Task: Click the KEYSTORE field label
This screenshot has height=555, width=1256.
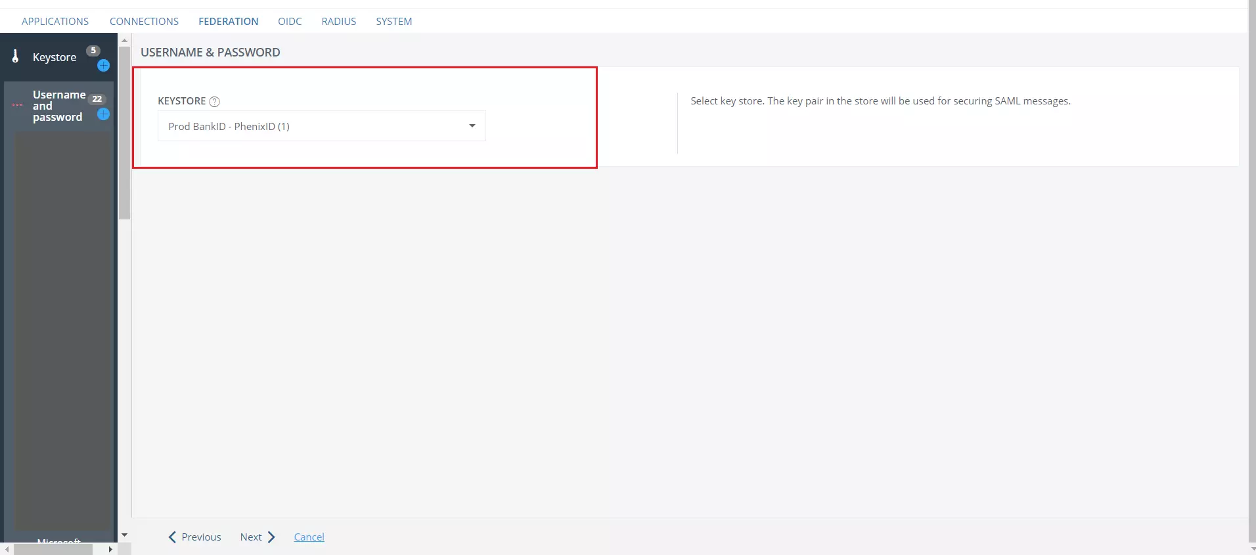Action: pyautogui.click(x=181, y=100)
